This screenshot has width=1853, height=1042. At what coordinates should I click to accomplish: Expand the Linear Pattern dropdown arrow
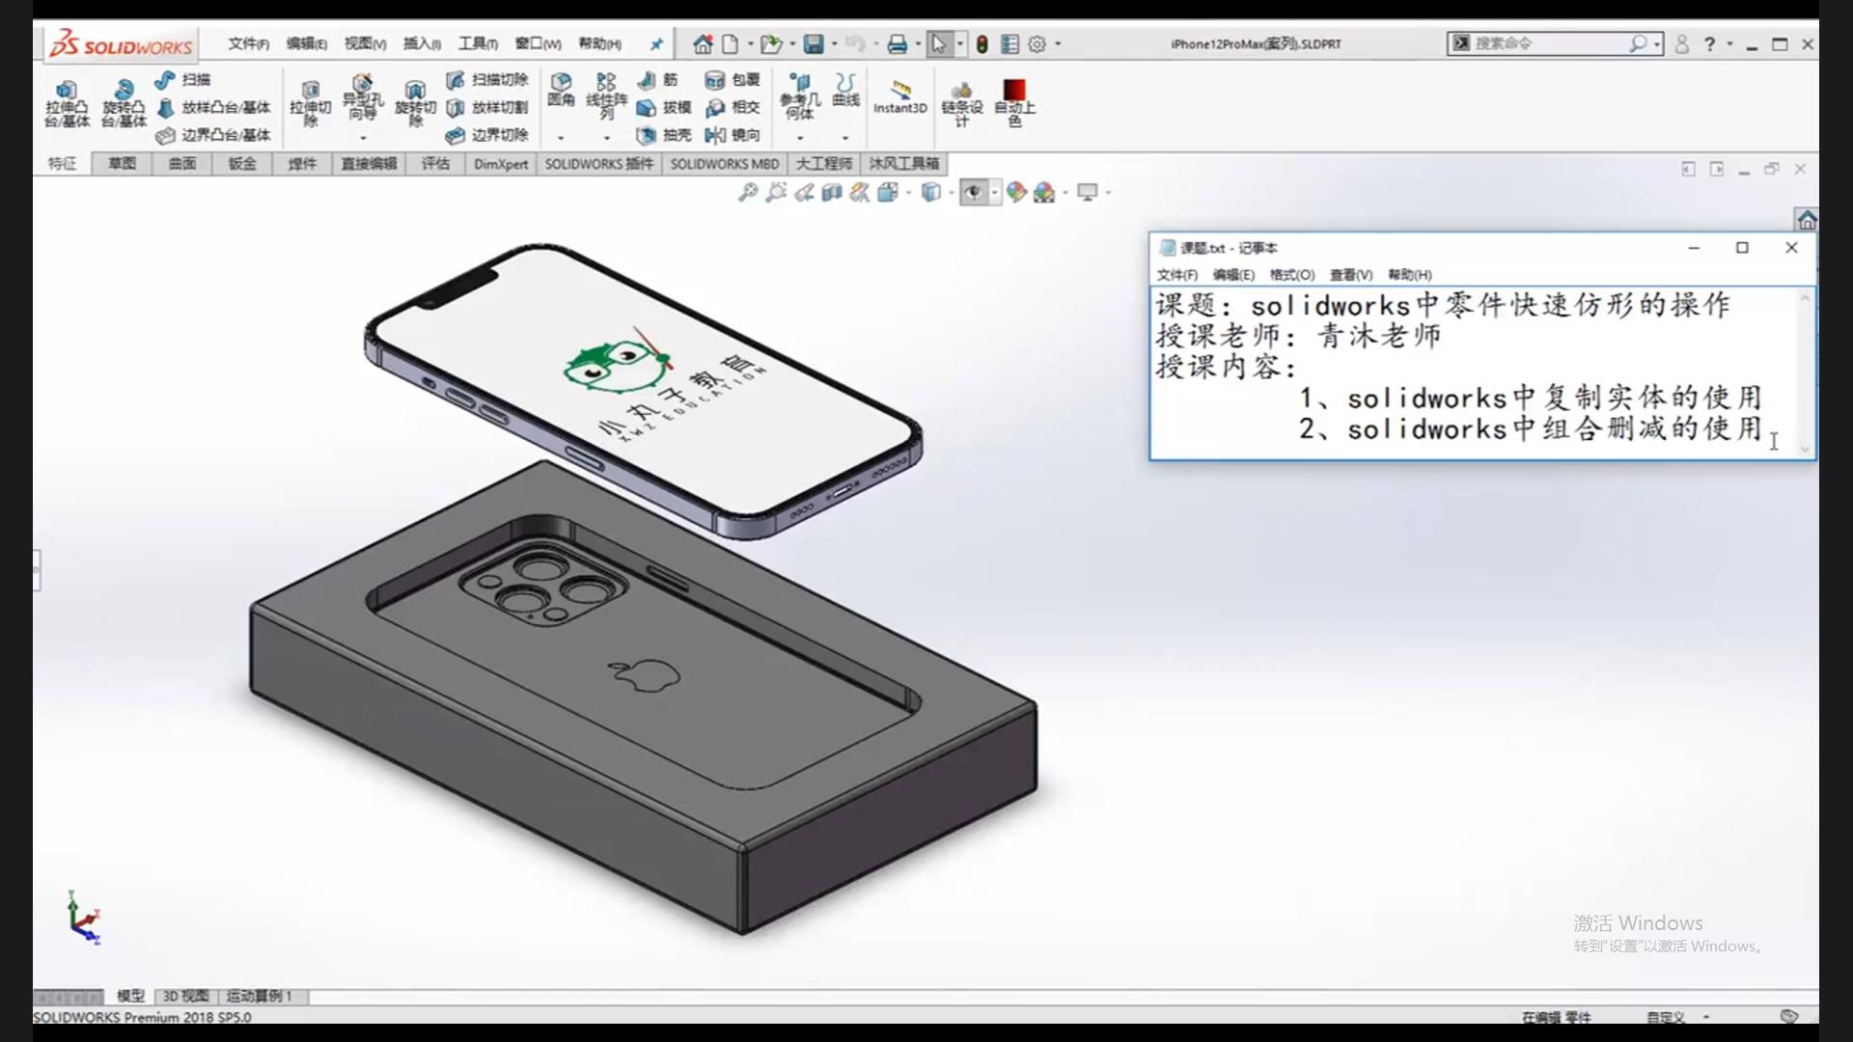[x=606, y=138]
